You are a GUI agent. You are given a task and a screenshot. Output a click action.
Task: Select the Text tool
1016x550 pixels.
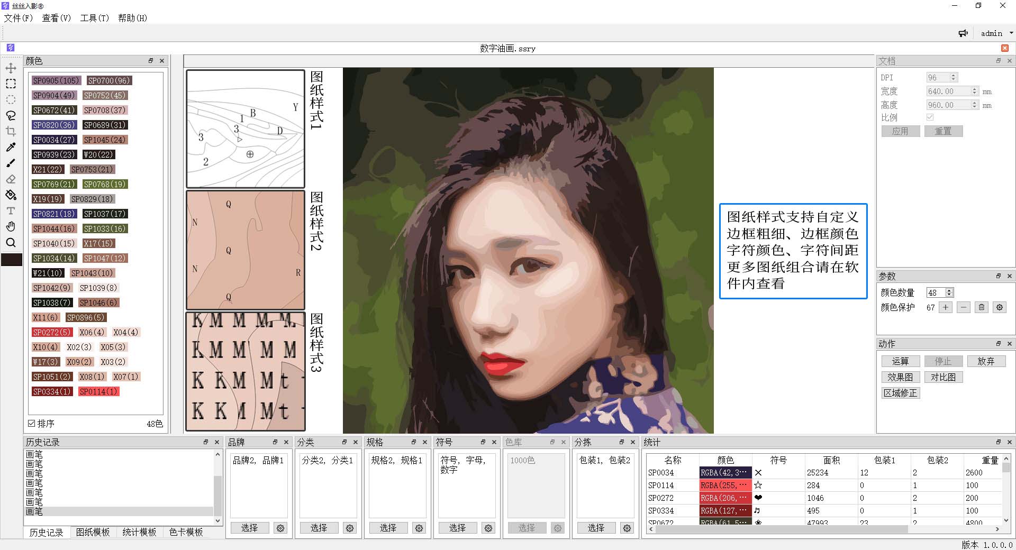11,211
